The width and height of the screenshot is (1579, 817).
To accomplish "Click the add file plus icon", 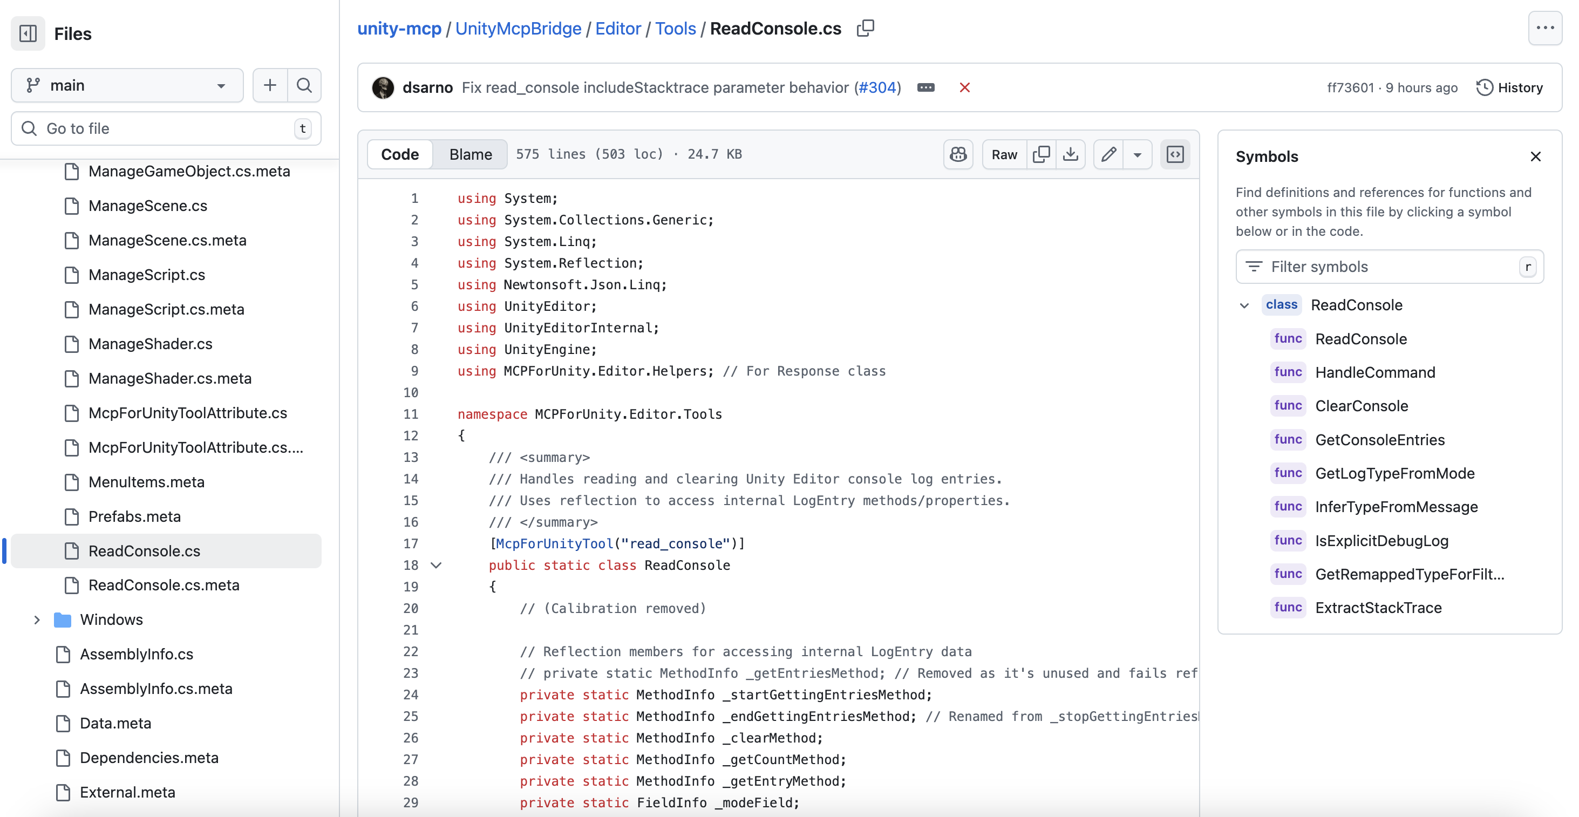I will pos(270,85).
